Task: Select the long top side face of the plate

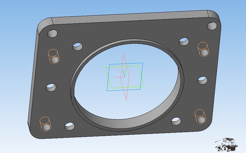Action: tap(130, 17)
